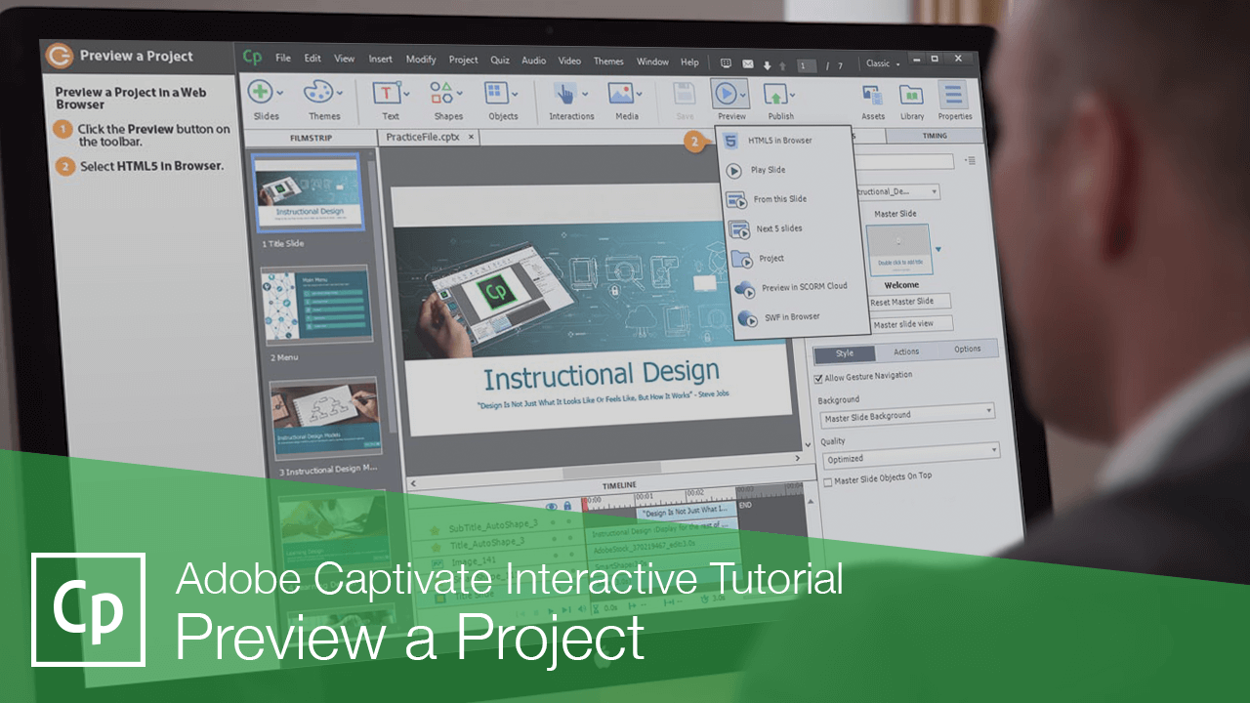Viewport: 1250px width, 703px height.
Task: Open the Classic workspace dropdown
Action: 881,62
